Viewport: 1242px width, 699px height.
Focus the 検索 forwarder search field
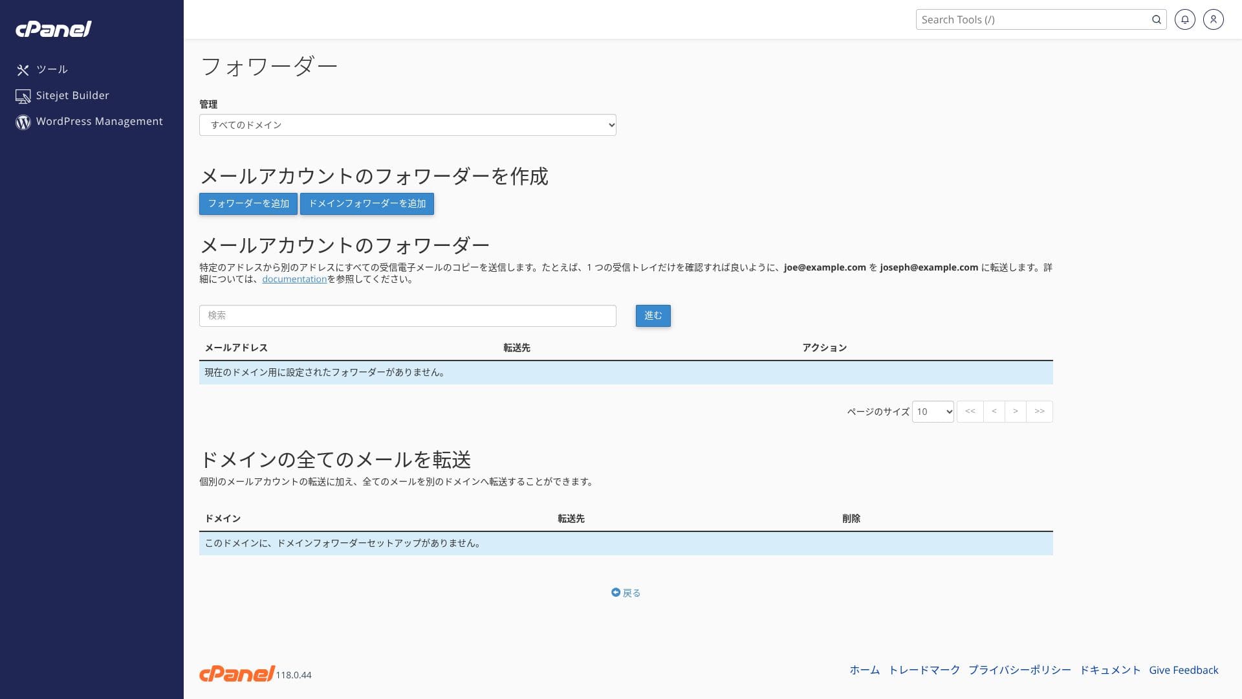point(408,316)
